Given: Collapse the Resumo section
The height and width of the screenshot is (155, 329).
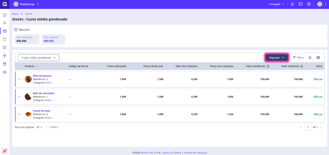Looking at the screenshot, I should [x=16, y=30].
